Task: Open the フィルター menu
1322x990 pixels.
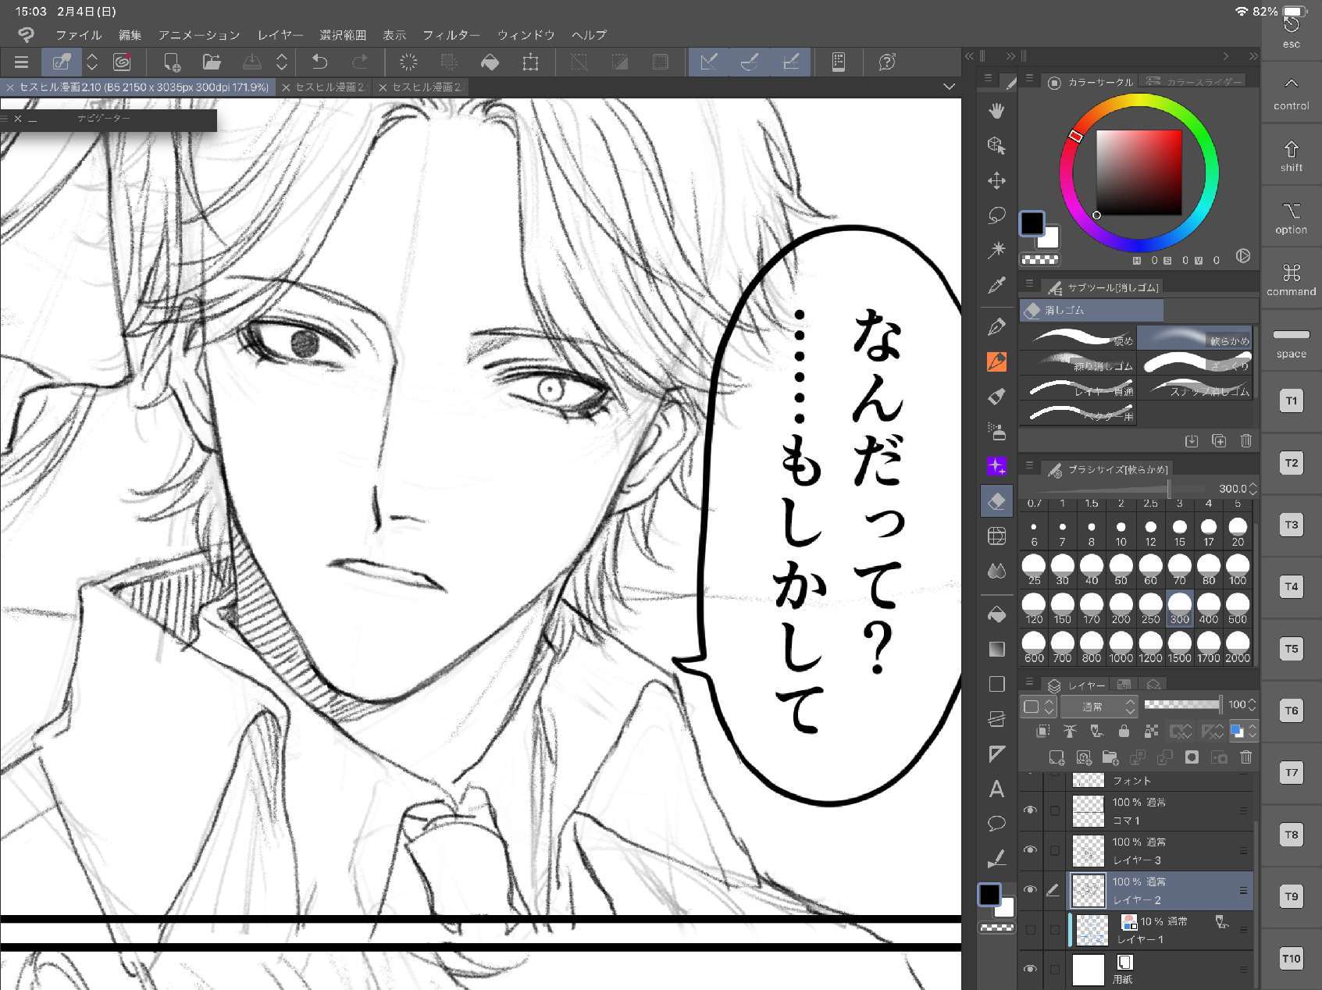Action: coord(451,35)
